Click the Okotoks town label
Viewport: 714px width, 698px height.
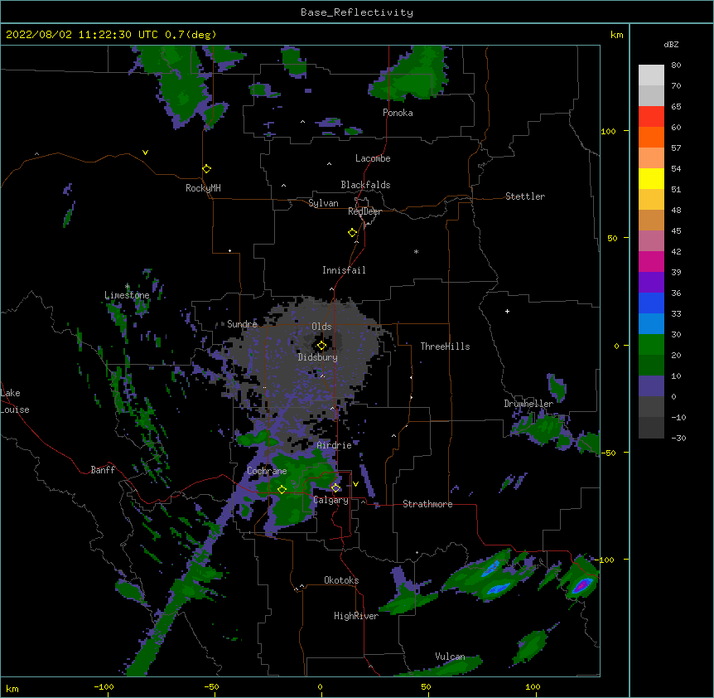pyautogui.click(x=341, y=580)
